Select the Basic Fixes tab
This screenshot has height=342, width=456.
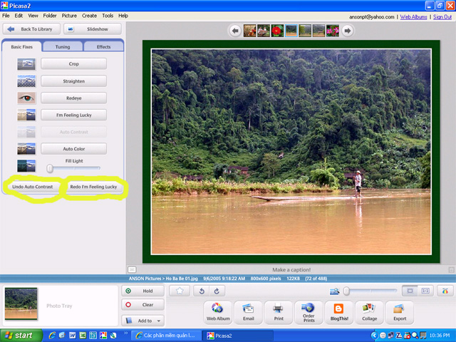(22, 46)
